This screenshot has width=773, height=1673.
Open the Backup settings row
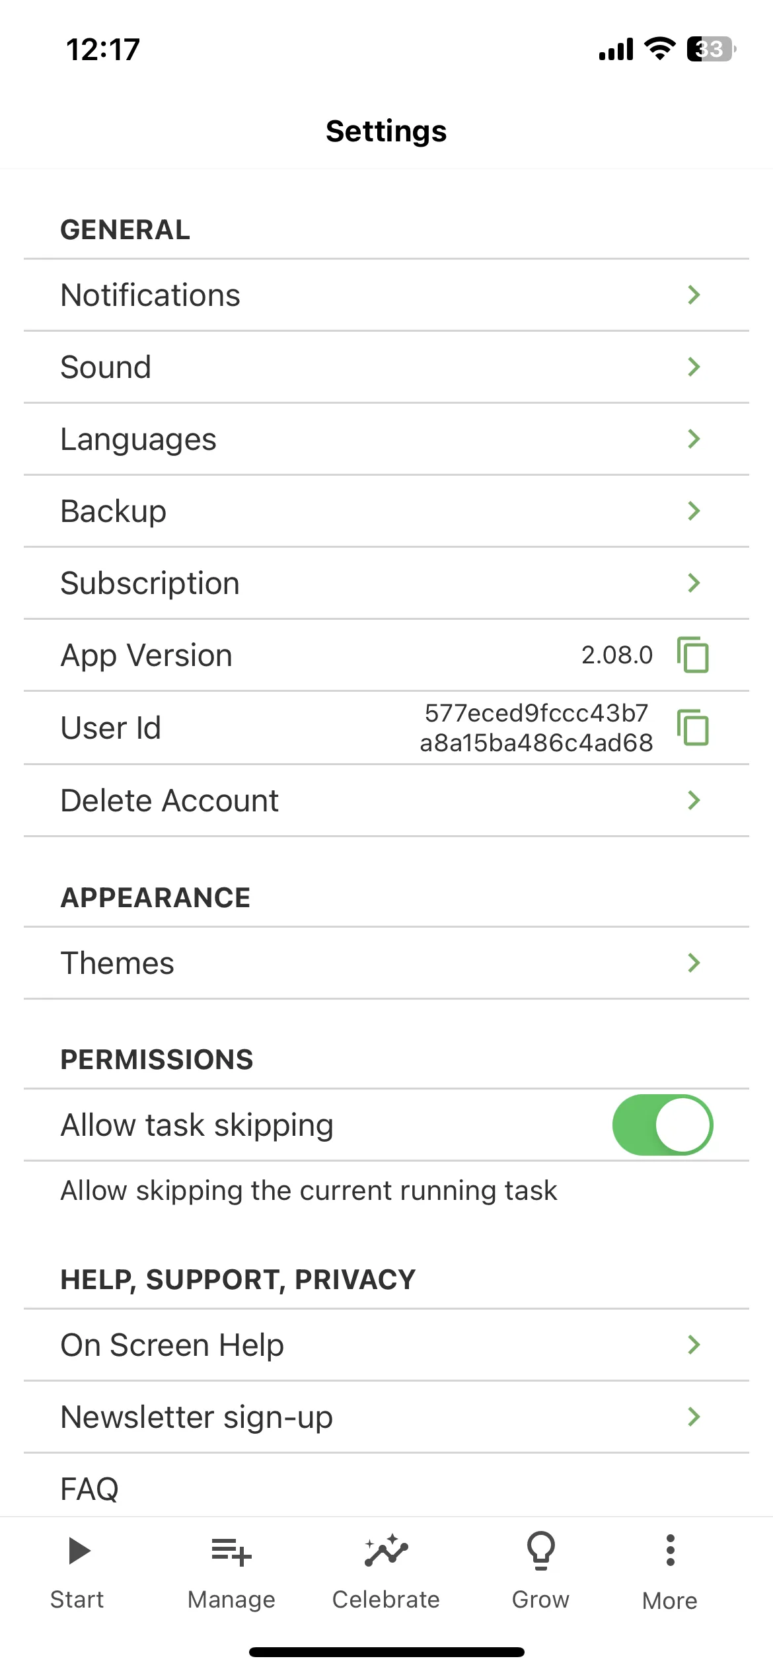point(386,511)
